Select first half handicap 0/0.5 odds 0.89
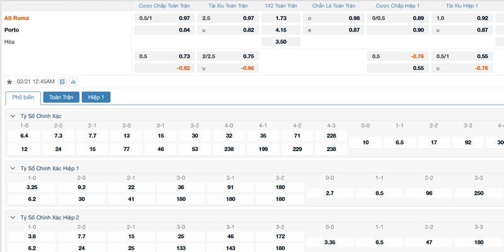 click(398, 18)
